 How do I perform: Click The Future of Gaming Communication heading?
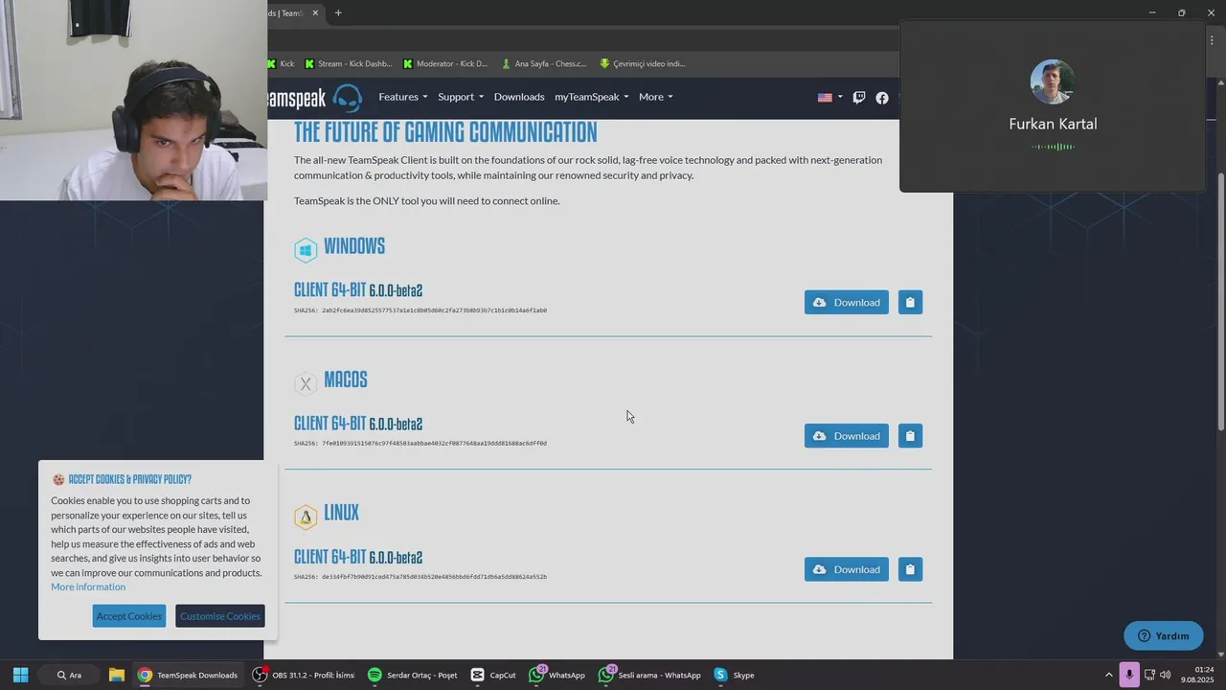[x=445, y=132]
